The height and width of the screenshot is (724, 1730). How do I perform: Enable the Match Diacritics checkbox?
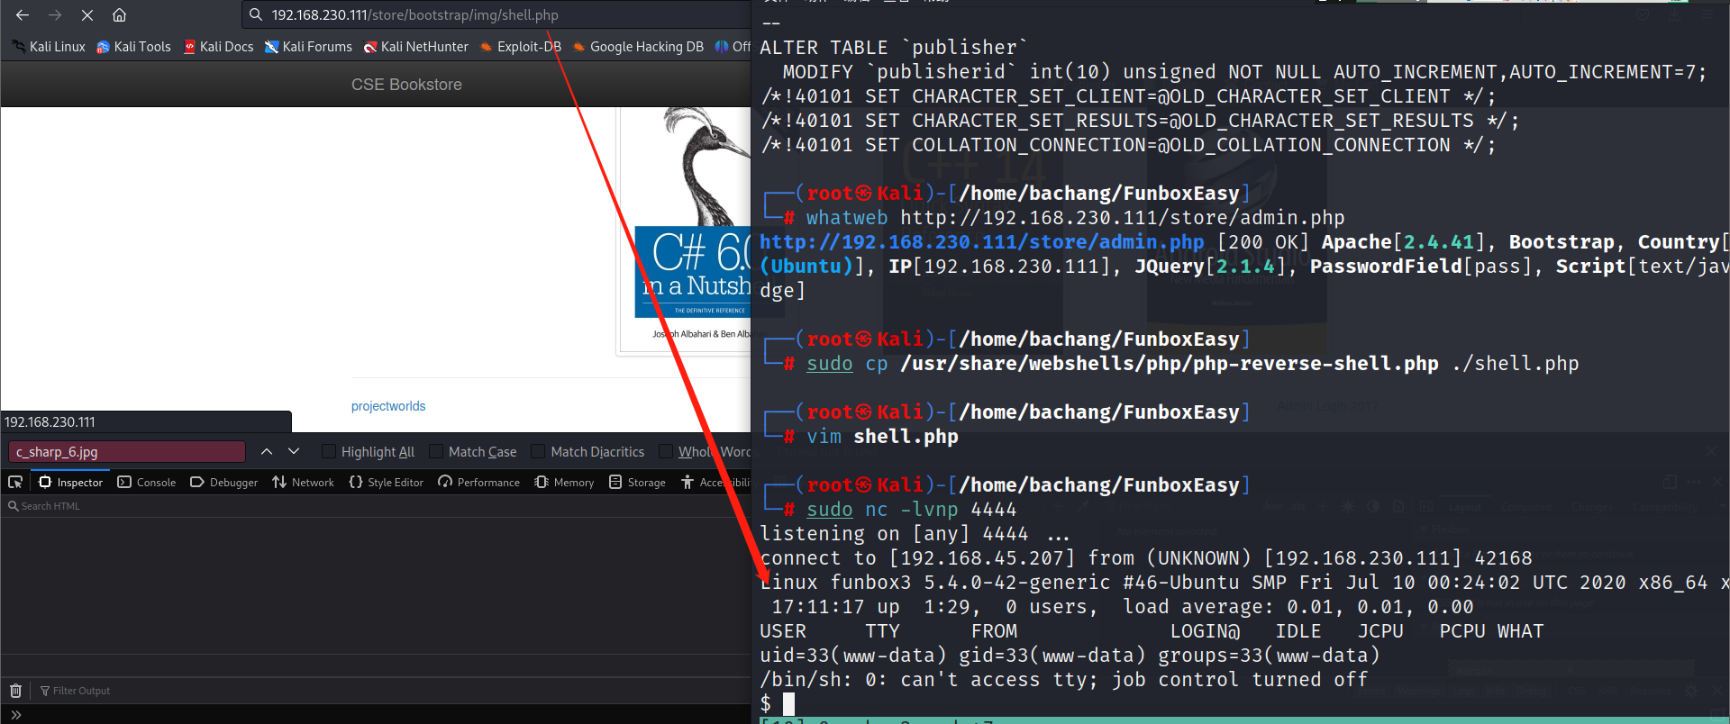(538, 451)
